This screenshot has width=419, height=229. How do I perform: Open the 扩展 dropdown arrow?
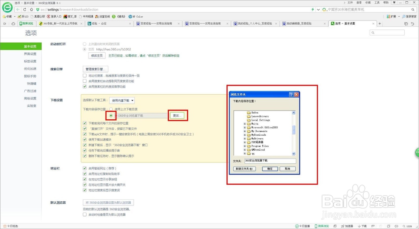(399, 17)
